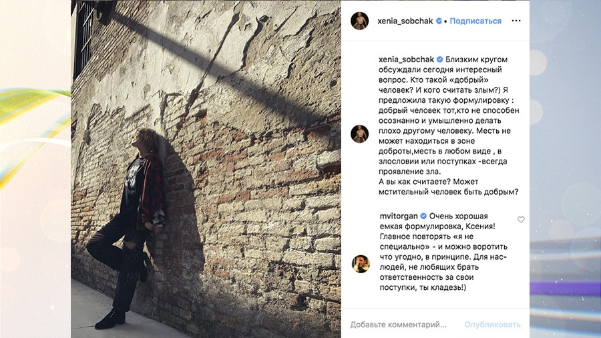Follow via the Подписаться link
This screenshot has height=338, width=601.
(x=475, y=21)
